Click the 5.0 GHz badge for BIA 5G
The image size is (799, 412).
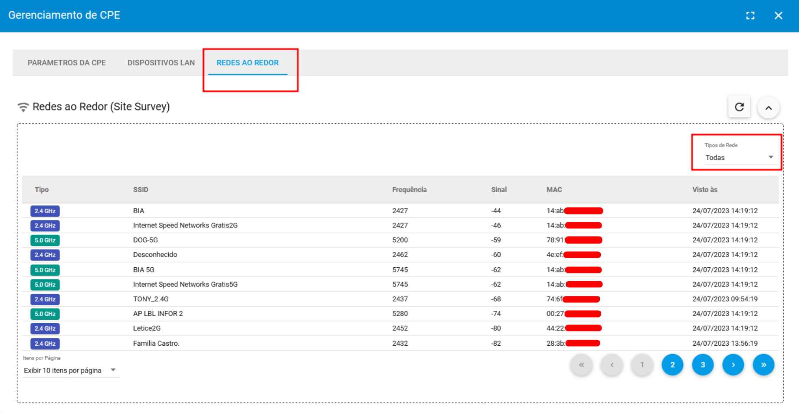click(45, 270)
